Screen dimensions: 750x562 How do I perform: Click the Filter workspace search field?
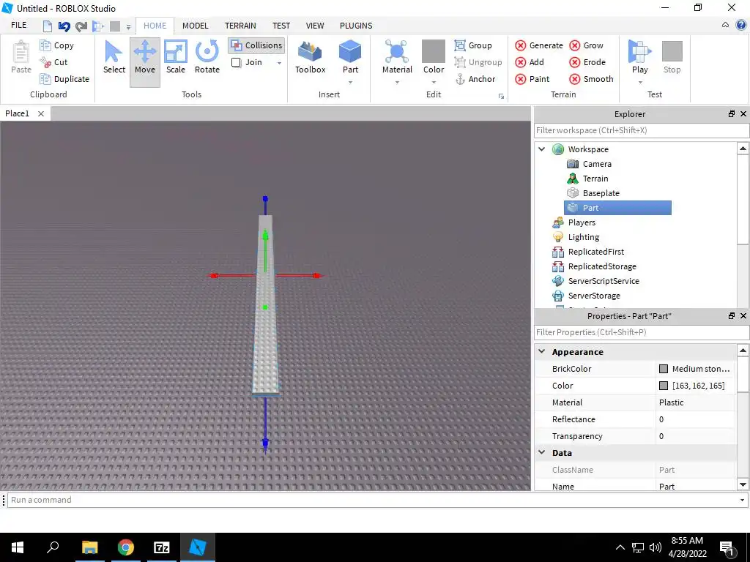point(642,130)
